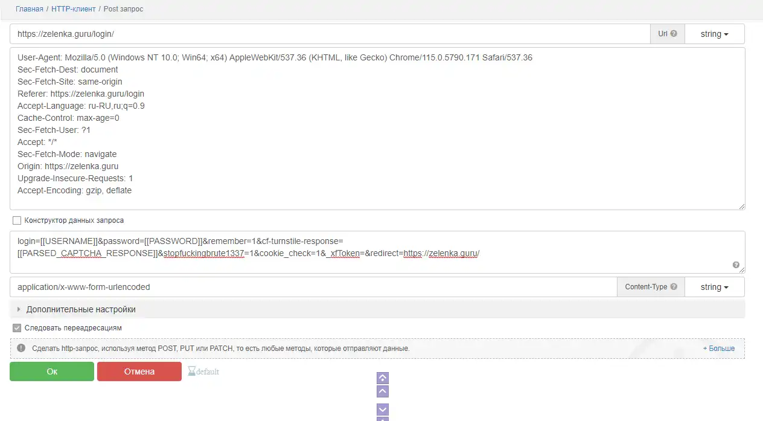Click into the post data text area
Screen dimensions: 763x421
click(x=377, y=252)
